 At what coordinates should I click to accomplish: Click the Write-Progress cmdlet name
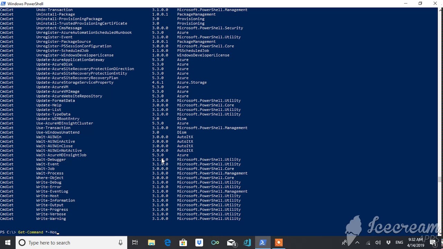pyautogui.click(x=52, y=210)
